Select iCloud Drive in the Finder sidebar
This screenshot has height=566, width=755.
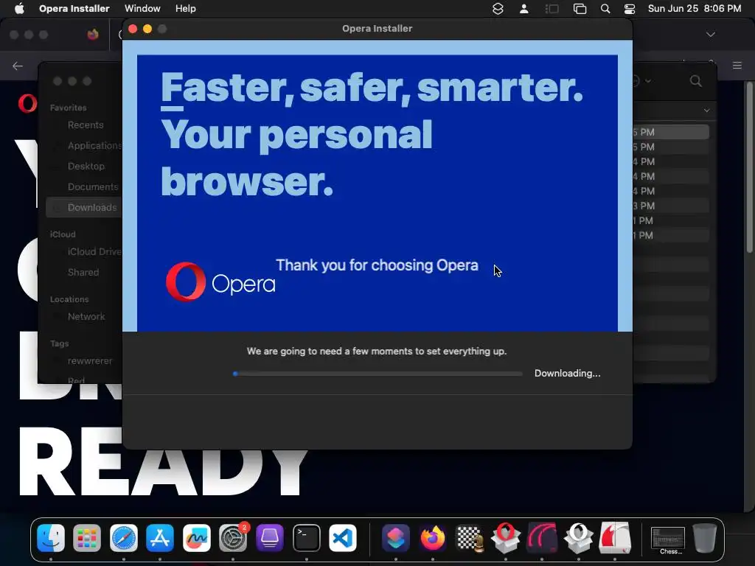coord(94,252)
